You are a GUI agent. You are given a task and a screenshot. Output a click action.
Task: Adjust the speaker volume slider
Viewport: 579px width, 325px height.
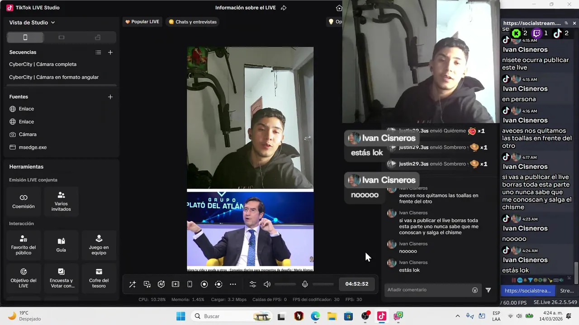pyautogui.click(x=285, y=284)
